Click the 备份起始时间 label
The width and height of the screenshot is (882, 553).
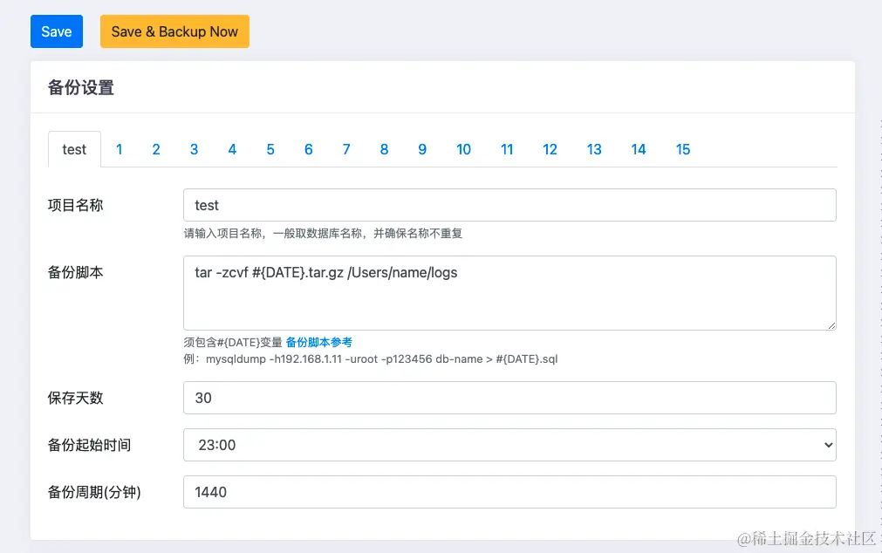coord(90,446)
